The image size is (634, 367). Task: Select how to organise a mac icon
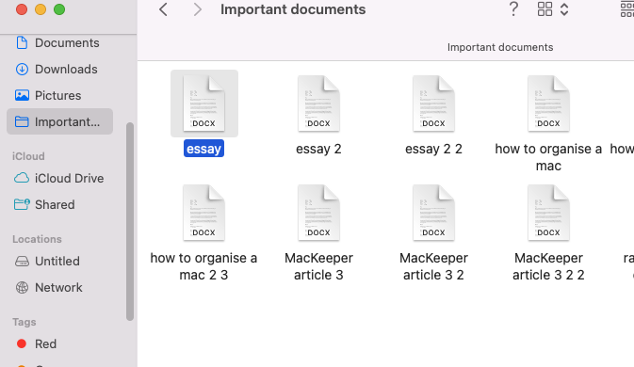(548, 104)
